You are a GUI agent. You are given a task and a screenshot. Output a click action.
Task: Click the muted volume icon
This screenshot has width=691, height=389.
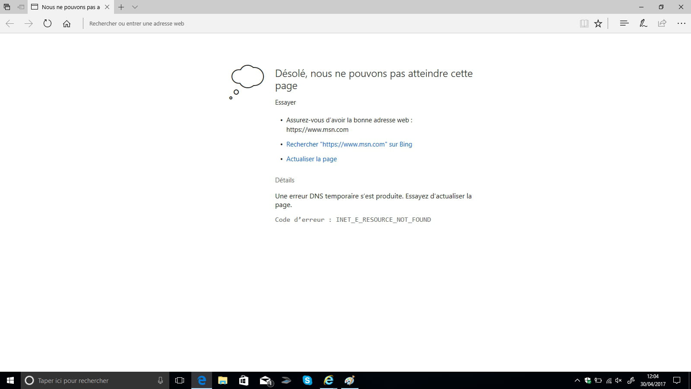[x=618, y=380]
